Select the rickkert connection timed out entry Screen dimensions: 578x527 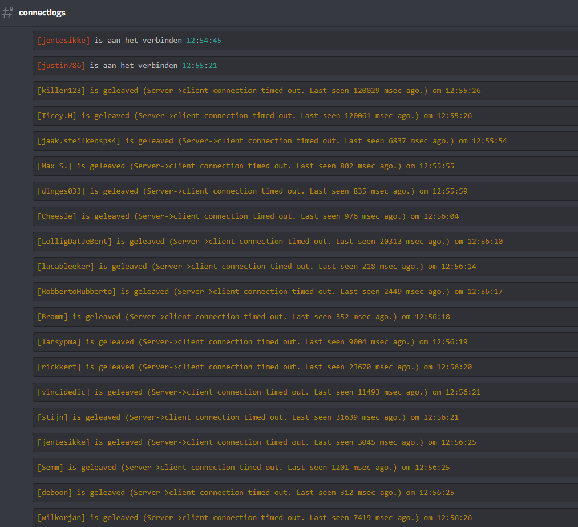[x=254, y=367]
